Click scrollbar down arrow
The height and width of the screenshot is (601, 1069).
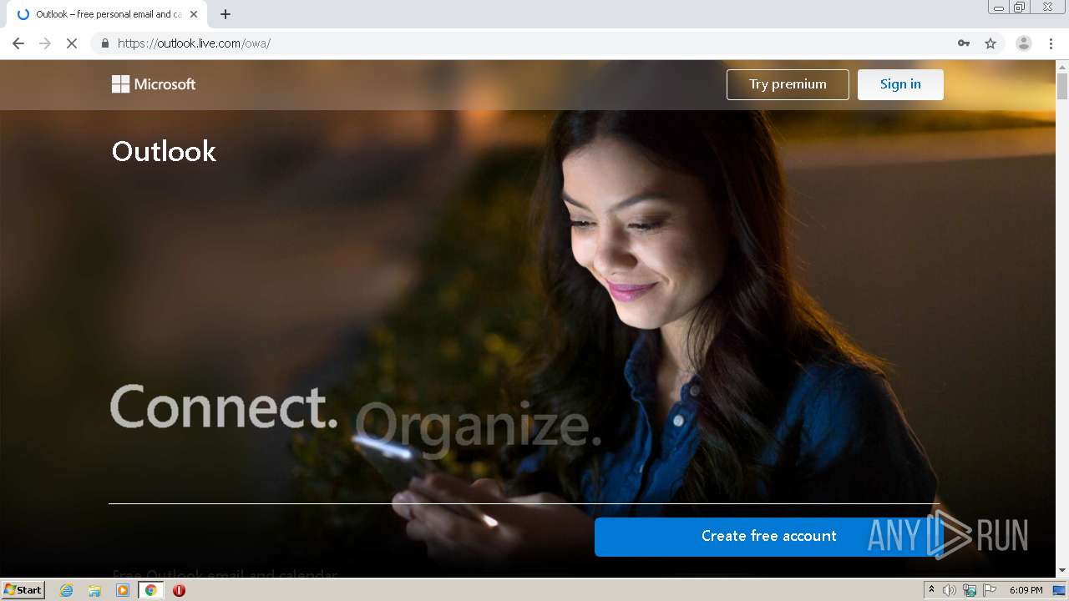[1062, 571]
